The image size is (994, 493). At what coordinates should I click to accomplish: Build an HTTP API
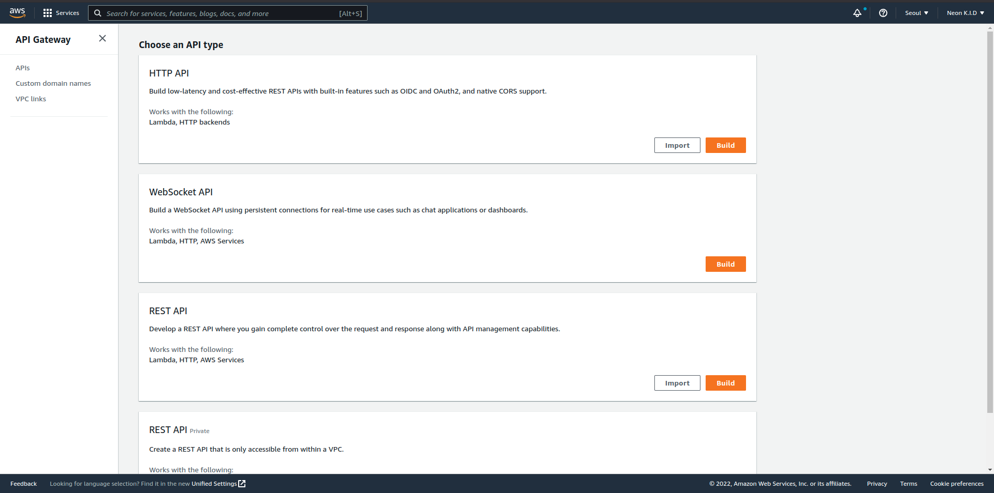pyautogui.click(x=725, y=145)
